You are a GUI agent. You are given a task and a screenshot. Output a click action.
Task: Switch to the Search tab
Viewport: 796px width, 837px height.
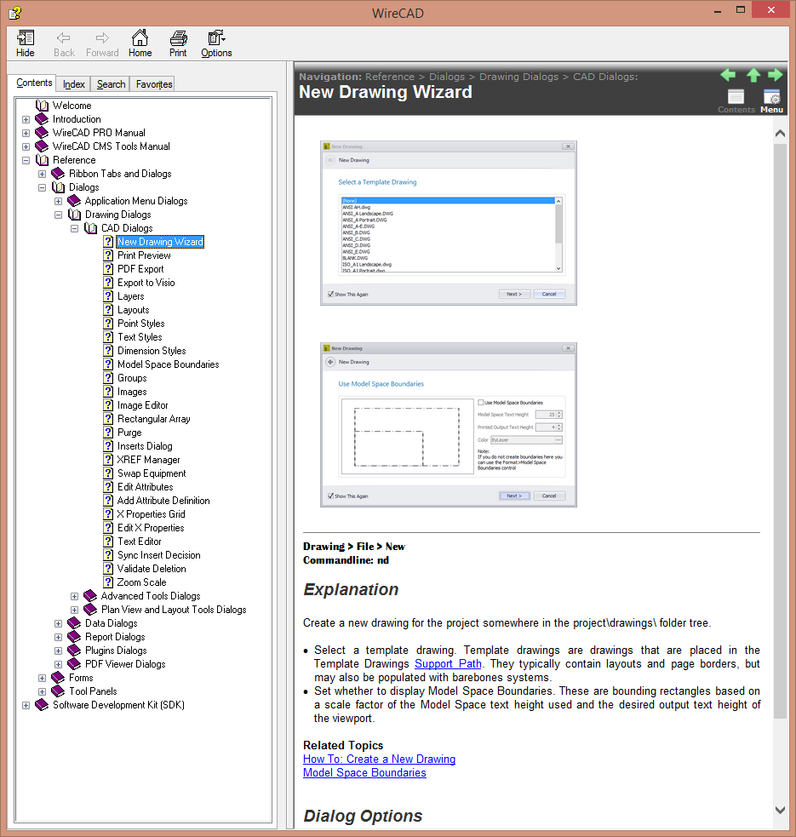pyautogui.click(x=111, y=84)
